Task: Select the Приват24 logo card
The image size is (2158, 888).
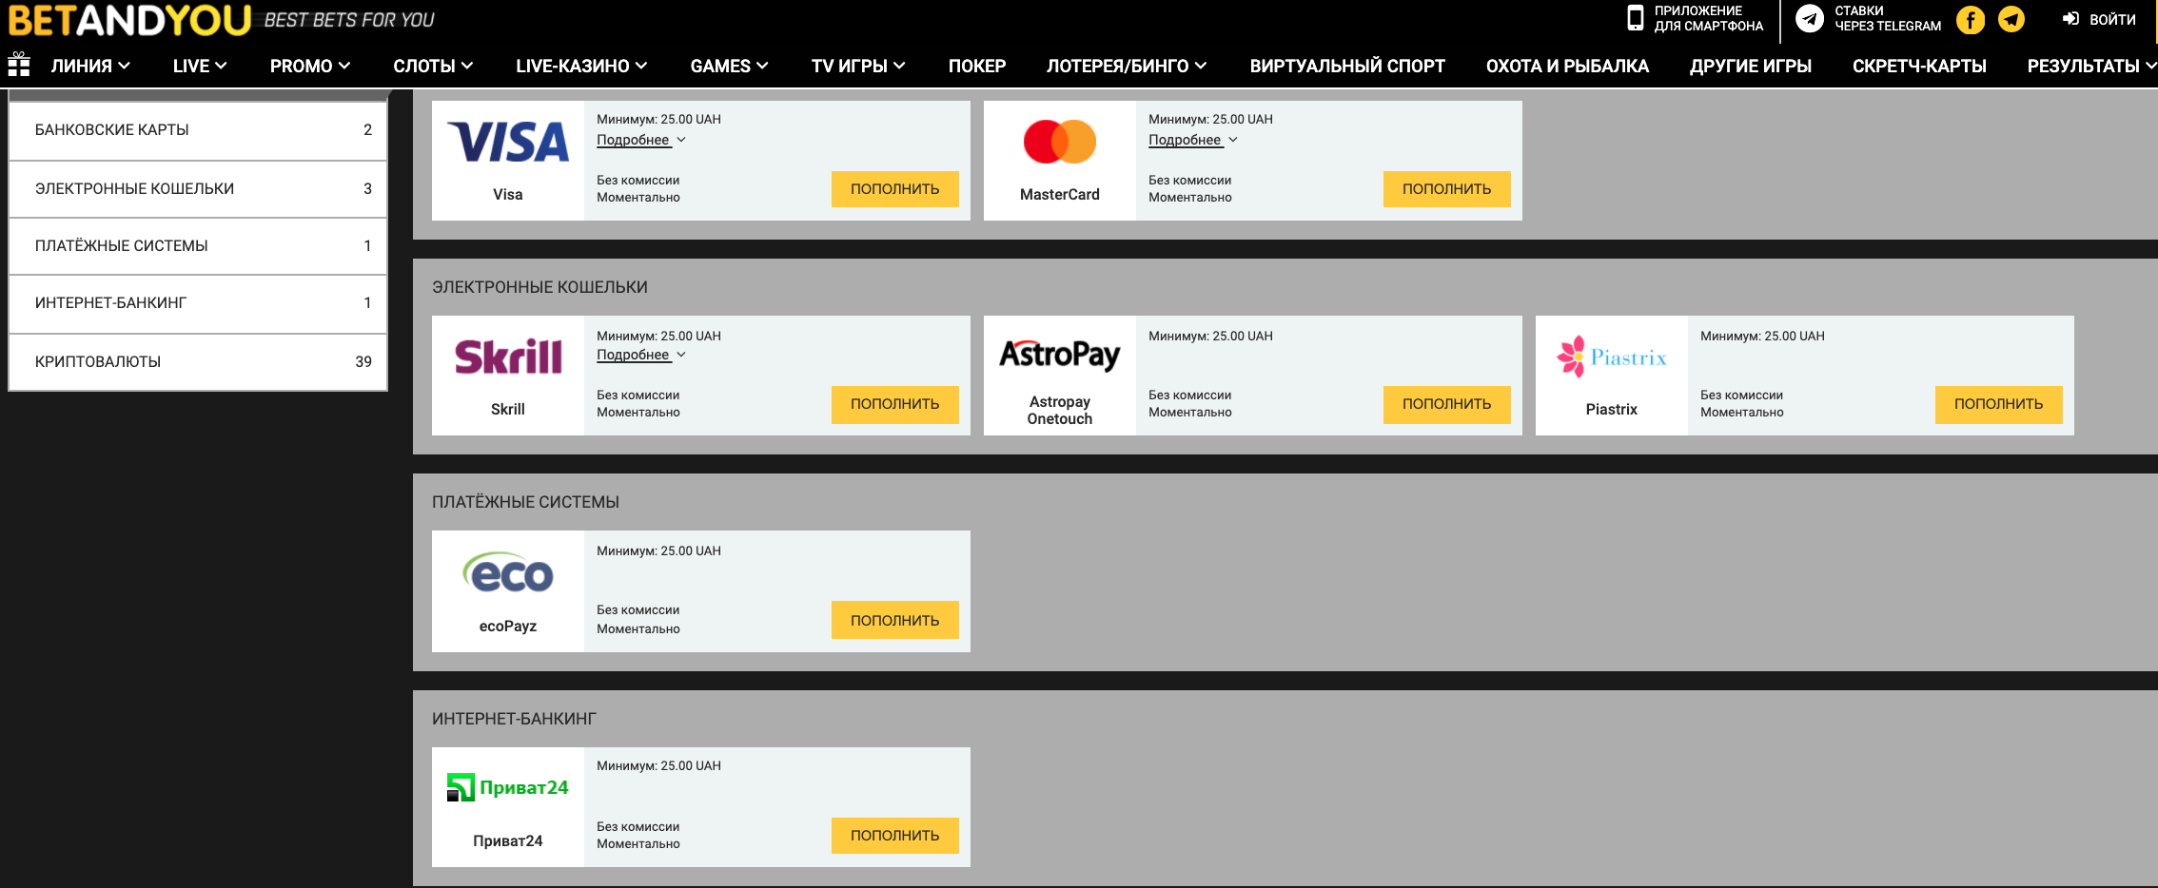Action: coord(508,807)
